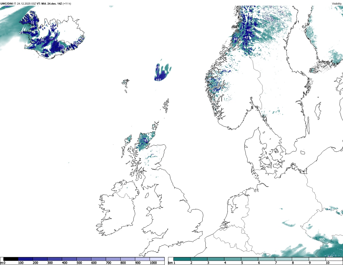Click the 8–9 km legend swatch
The height and width of the screenshot is (265, 343).
click(300, 259)
